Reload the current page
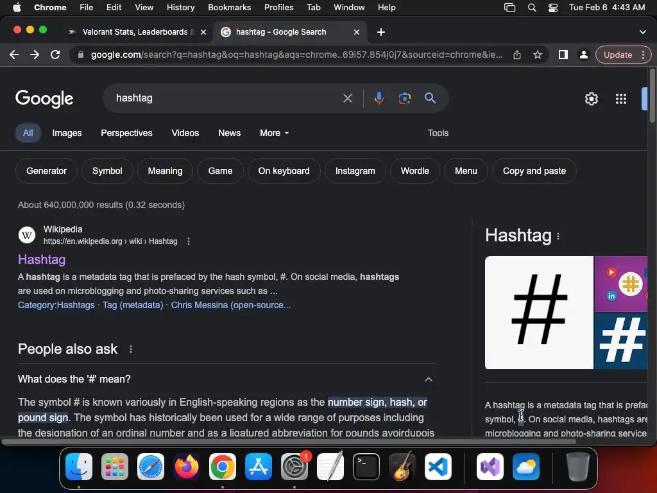Image resolution: width=657 pixels, height=493 pixels. point(55,55)
